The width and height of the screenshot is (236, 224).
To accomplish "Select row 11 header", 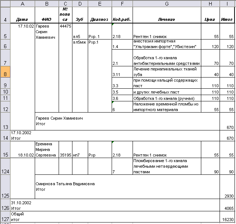I will (x=5, y=98).
